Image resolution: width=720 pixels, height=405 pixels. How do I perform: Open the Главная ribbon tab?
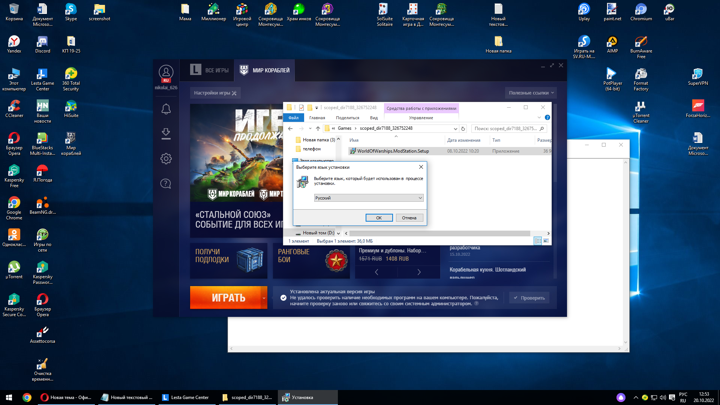(x=317, y=117)
